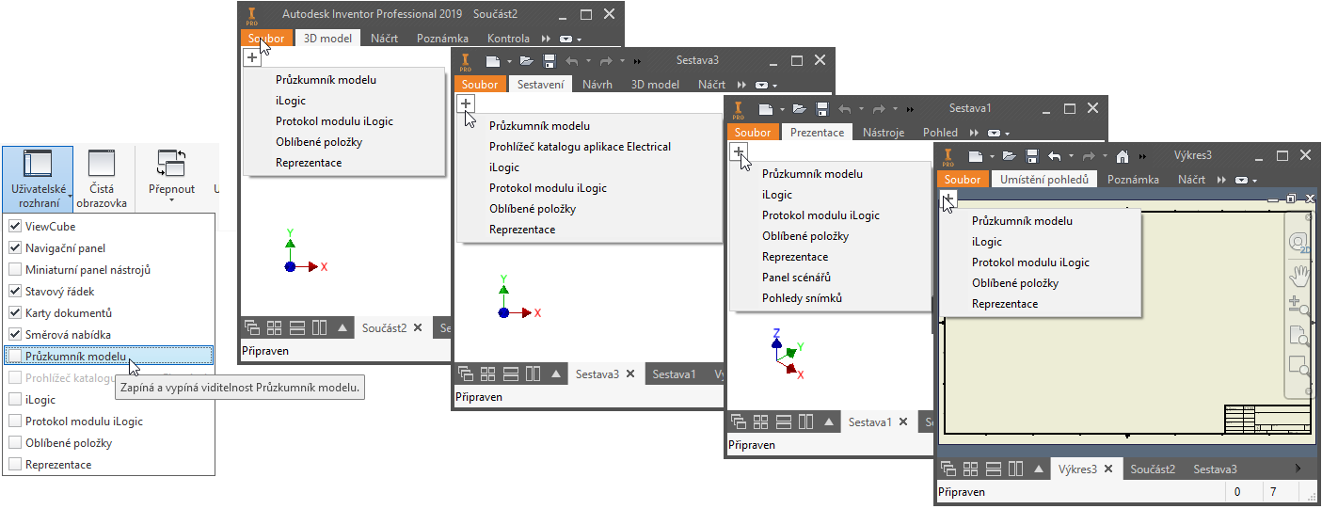Expand document tabs arrow in Sestava1 window
Screen dimensions: 1322x509
(x=829, y=422)
